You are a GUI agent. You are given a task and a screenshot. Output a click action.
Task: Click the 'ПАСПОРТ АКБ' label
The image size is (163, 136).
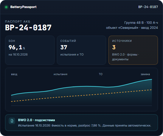18,22
